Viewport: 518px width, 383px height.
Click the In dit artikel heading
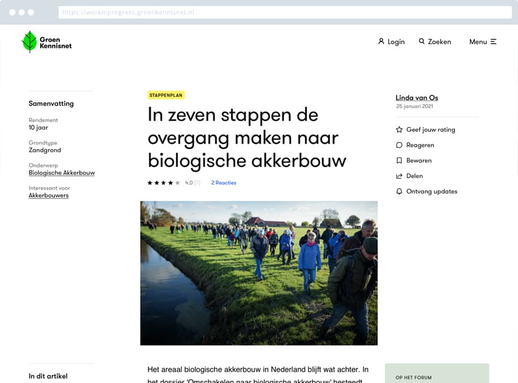48,376
